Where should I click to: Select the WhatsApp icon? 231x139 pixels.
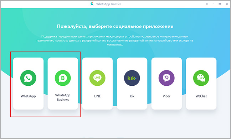click(x=28, y=78)
